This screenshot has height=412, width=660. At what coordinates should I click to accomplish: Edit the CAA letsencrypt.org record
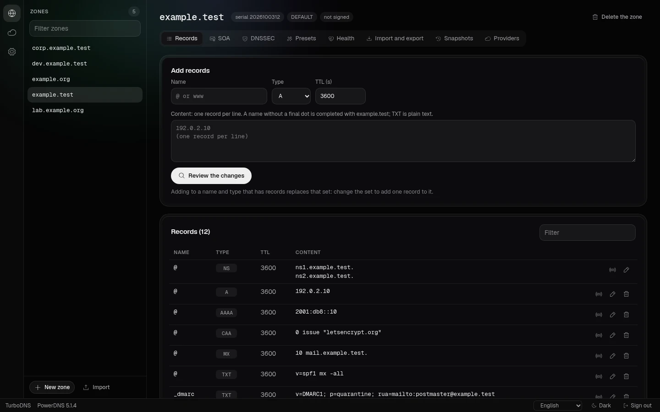pyautogui.click(x=612, y=335)
